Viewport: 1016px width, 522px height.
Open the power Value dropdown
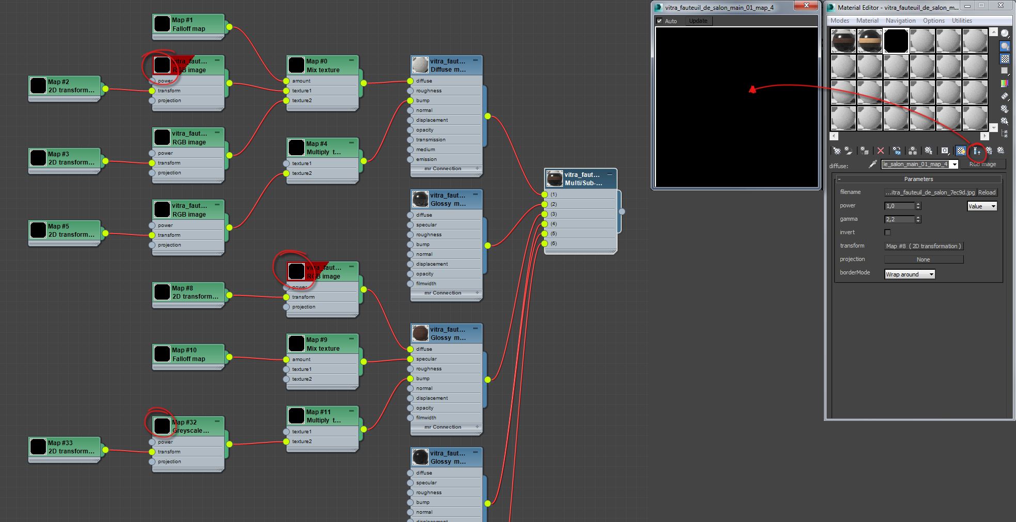click(982, 206)
